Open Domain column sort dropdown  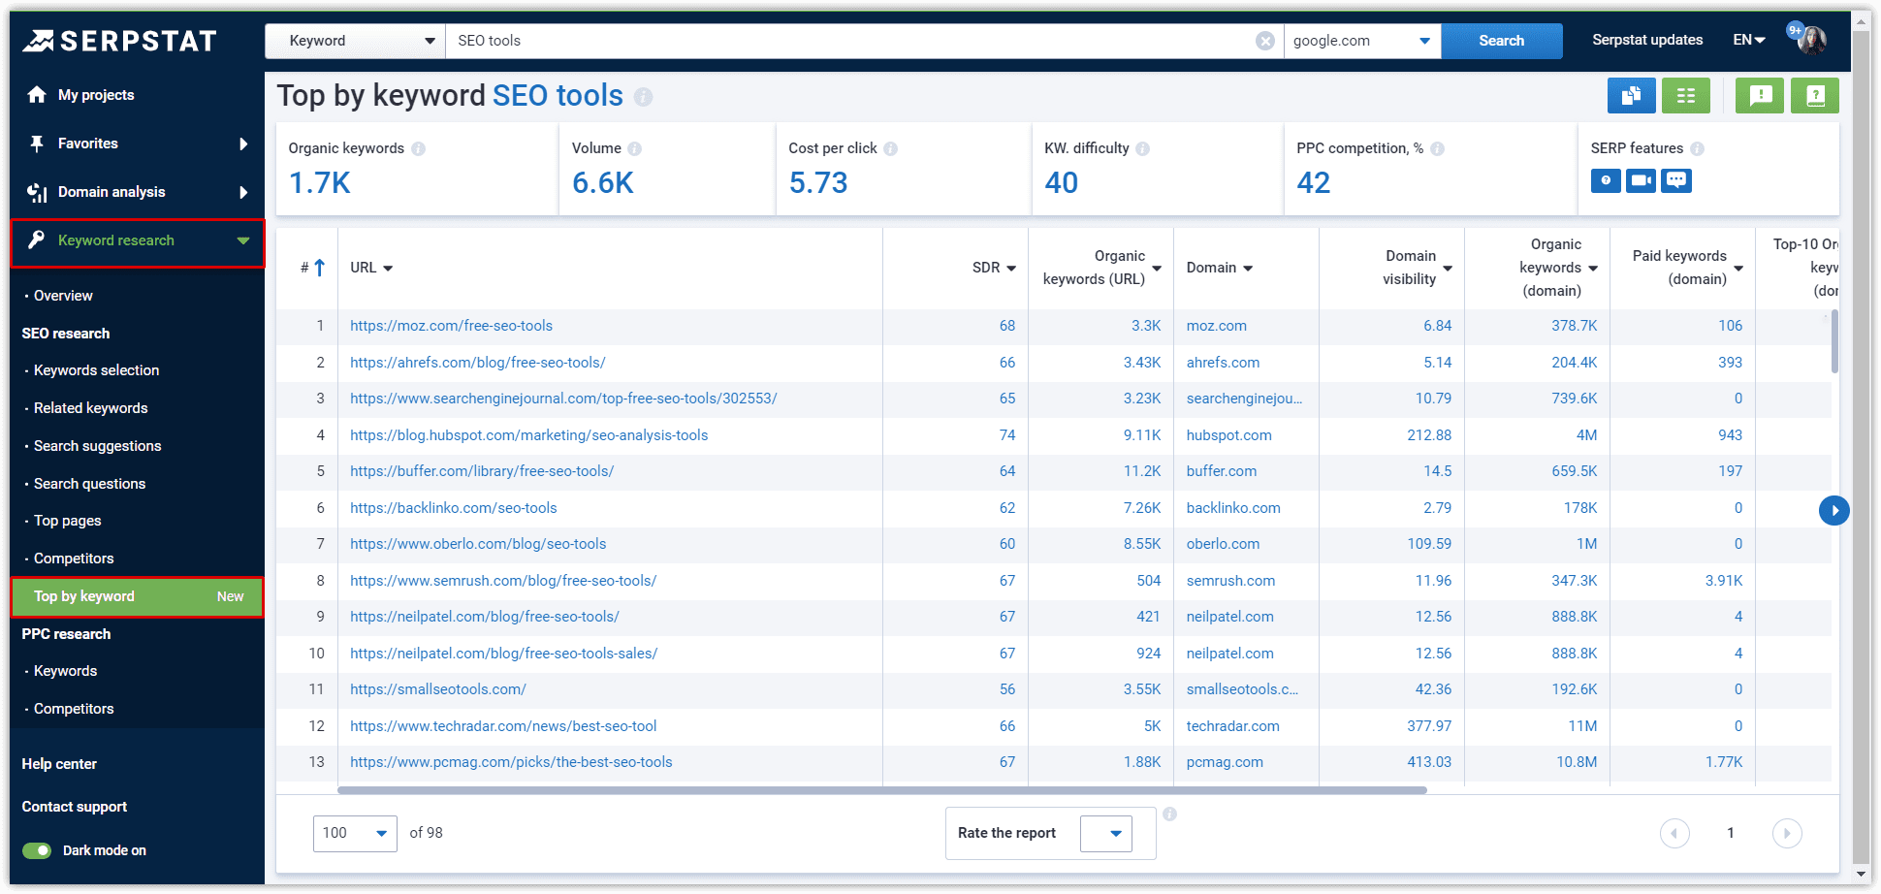point(1248,269)
